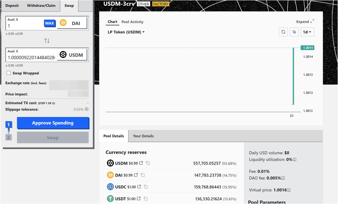Flip swap direction with arrows icon
The image size is (338, 204).
pos(47,41)
